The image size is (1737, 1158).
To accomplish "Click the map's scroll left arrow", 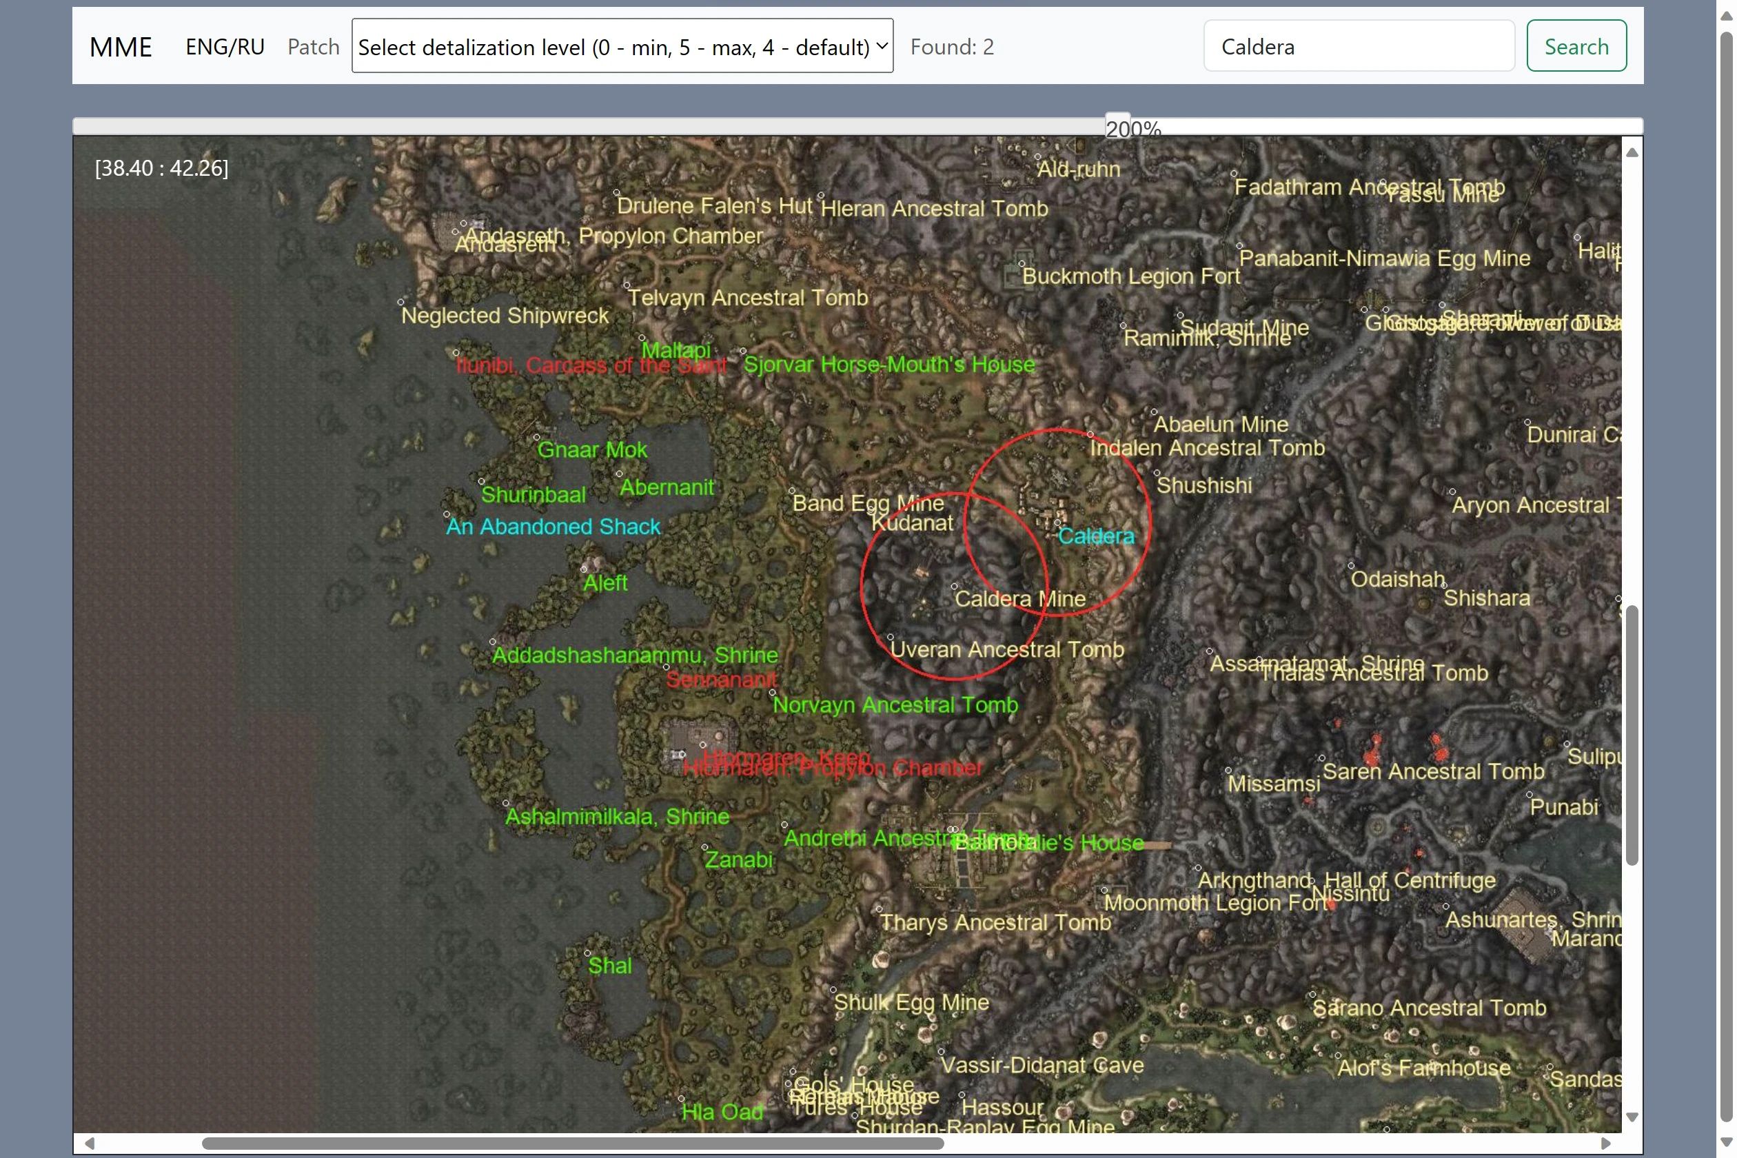I will [90, 1144].
